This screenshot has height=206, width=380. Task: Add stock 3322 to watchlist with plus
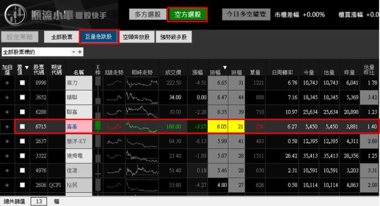[7, 156]
